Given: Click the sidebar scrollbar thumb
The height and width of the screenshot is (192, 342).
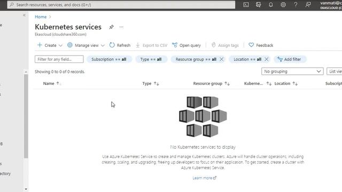Looking at the screenshot, I should tap(26, 116).
